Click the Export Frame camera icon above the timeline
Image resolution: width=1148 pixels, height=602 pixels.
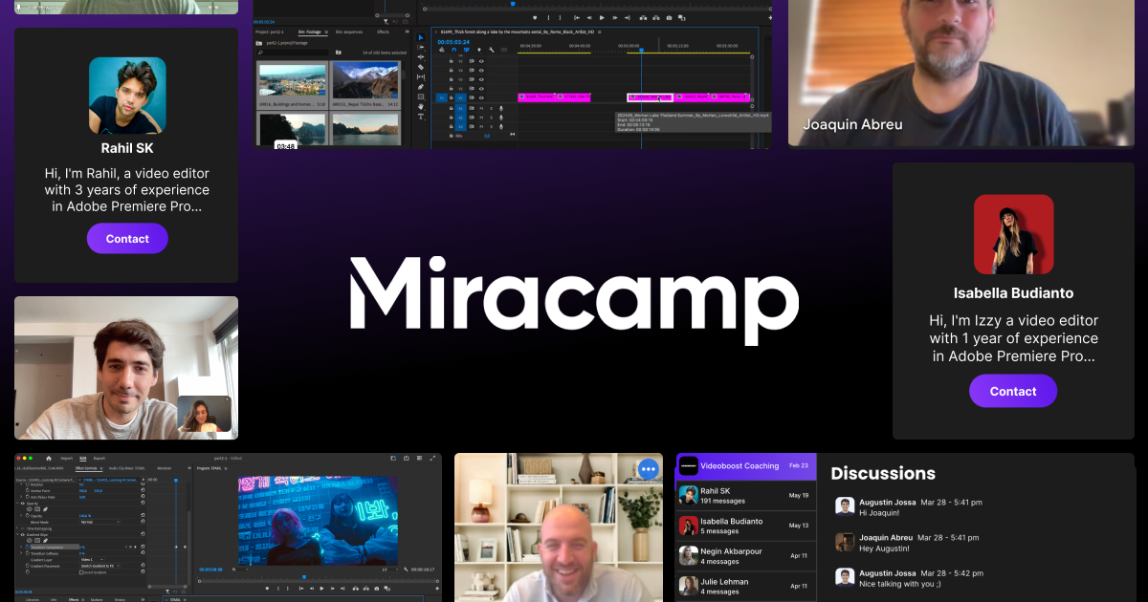pos(669,18)
